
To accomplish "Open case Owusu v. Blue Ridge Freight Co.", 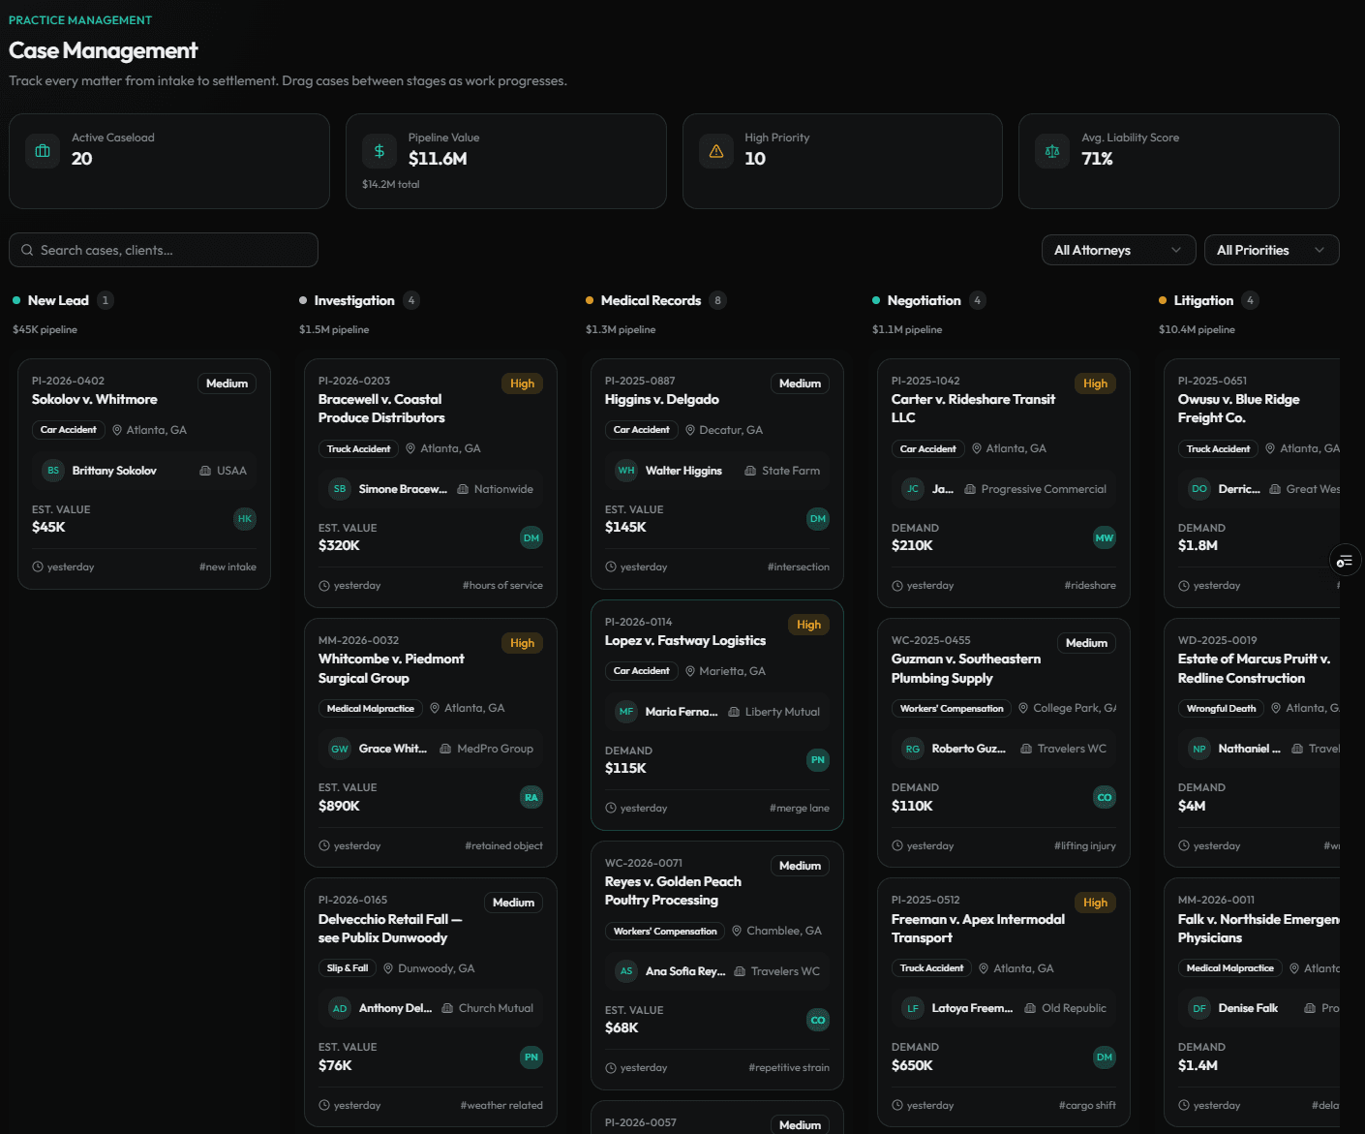I will coord(1238,409).
